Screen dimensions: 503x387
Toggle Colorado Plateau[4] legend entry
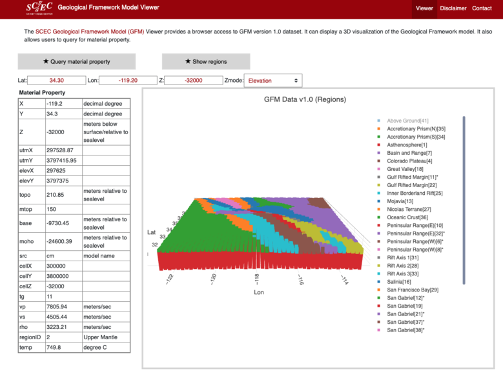pos(405,161)
